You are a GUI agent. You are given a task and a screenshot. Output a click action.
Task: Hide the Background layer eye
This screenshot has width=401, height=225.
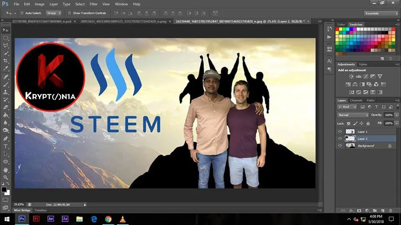click(x=340, y=146)
